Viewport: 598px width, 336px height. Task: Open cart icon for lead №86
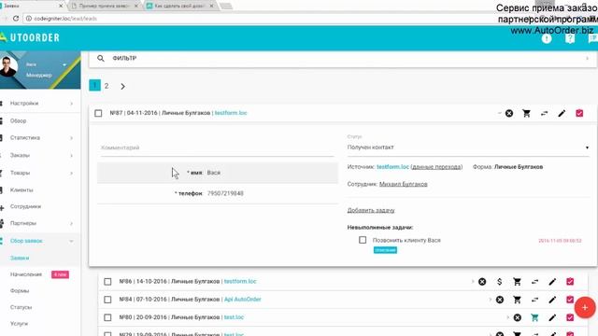(x=517, y=282)
